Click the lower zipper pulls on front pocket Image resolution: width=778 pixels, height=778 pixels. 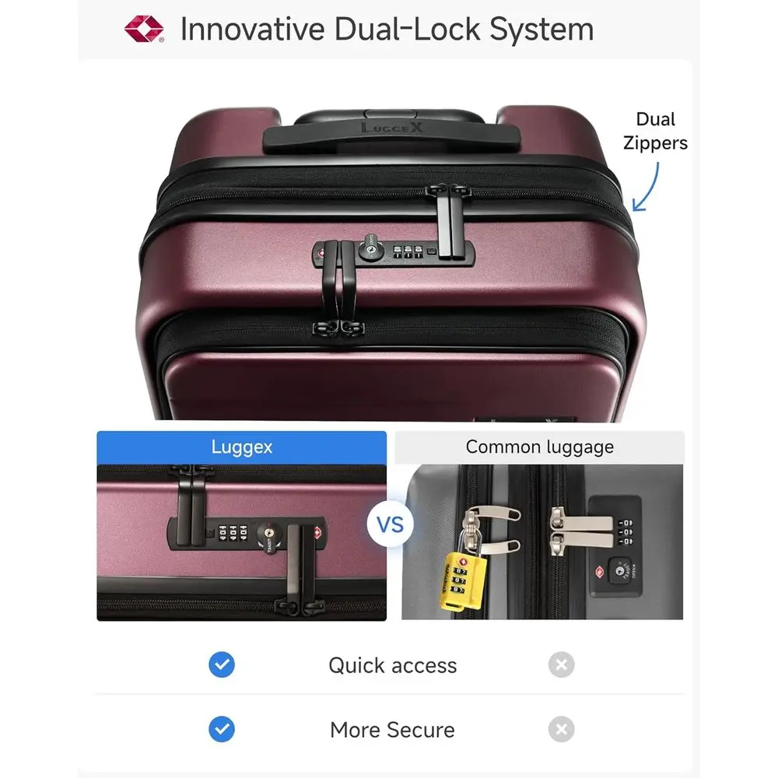click(339, 328)
